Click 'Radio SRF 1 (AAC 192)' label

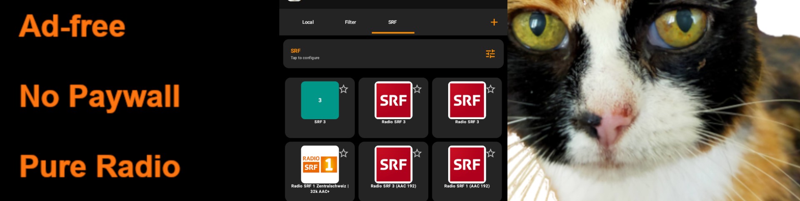(467, 186)
